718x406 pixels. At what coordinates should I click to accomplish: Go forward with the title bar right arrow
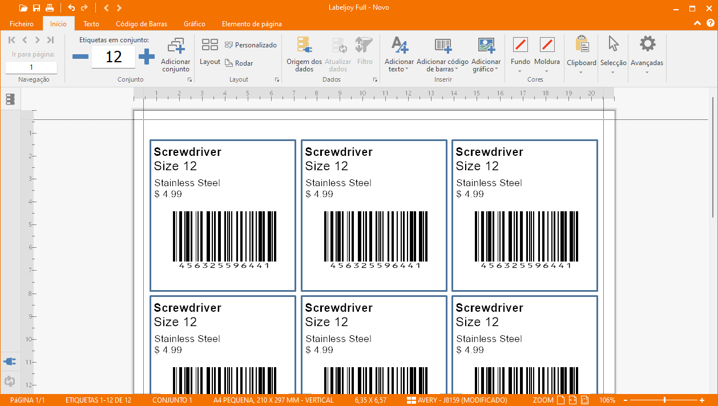[x=119, y=8]
